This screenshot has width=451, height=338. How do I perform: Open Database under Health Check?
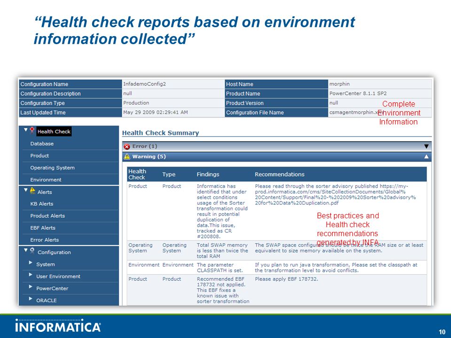click(x=42, y=144)
